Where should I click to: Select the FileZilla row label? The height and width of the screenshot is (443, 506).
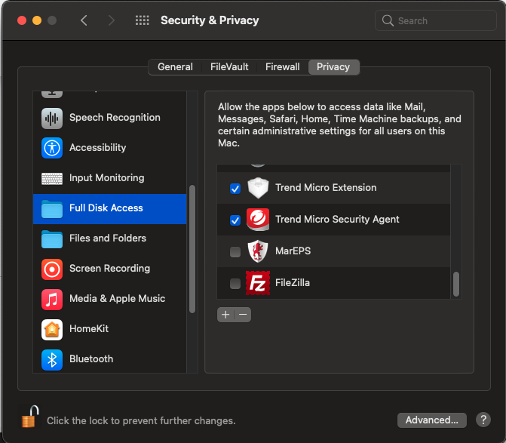pos(293,283)
